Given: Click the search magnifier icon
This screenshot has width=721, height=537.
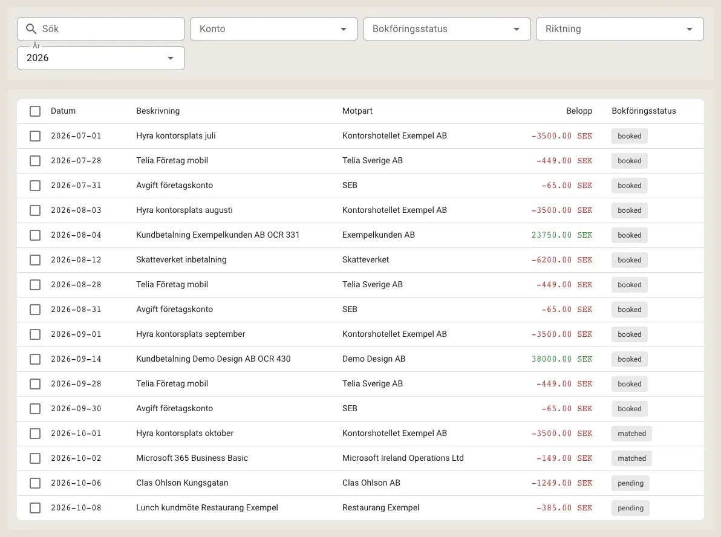Looking at the screenshot, I should pos(31,29).
